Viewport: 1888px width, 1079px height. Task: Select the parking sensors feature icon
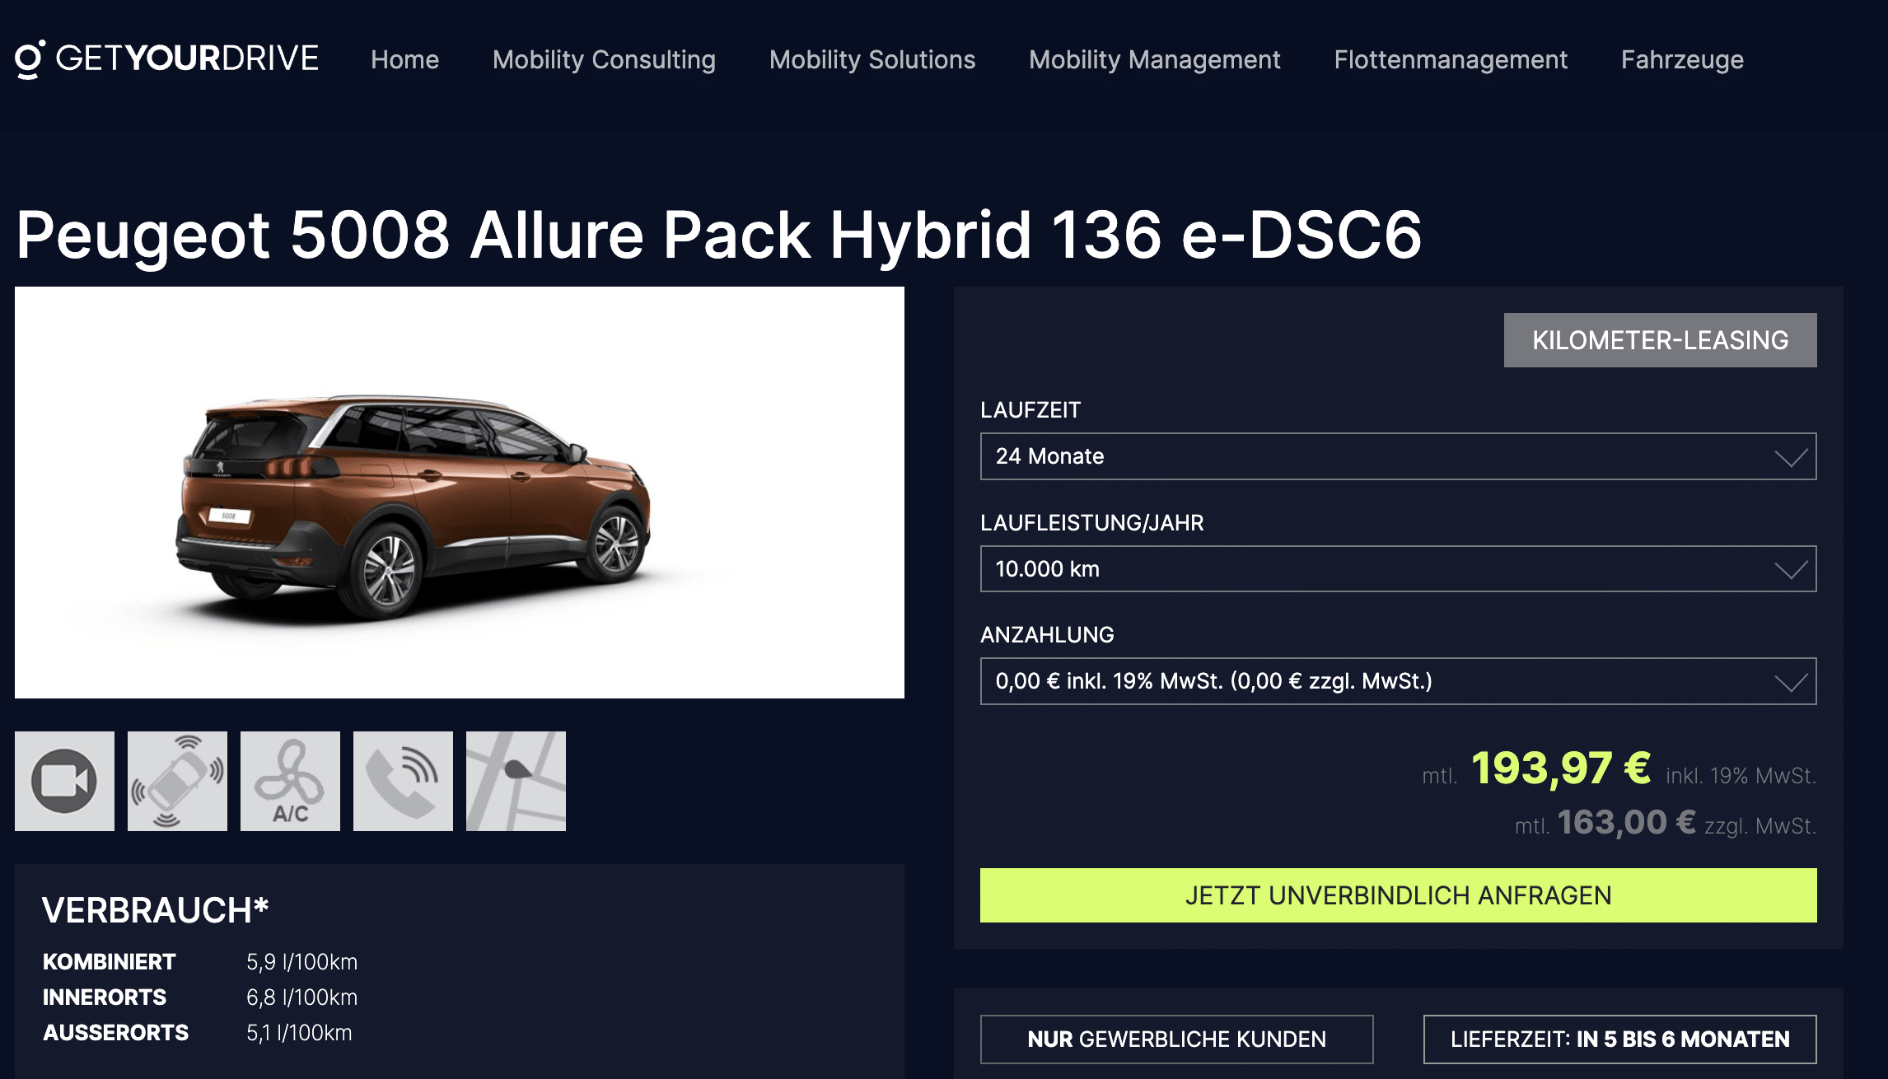177,781
